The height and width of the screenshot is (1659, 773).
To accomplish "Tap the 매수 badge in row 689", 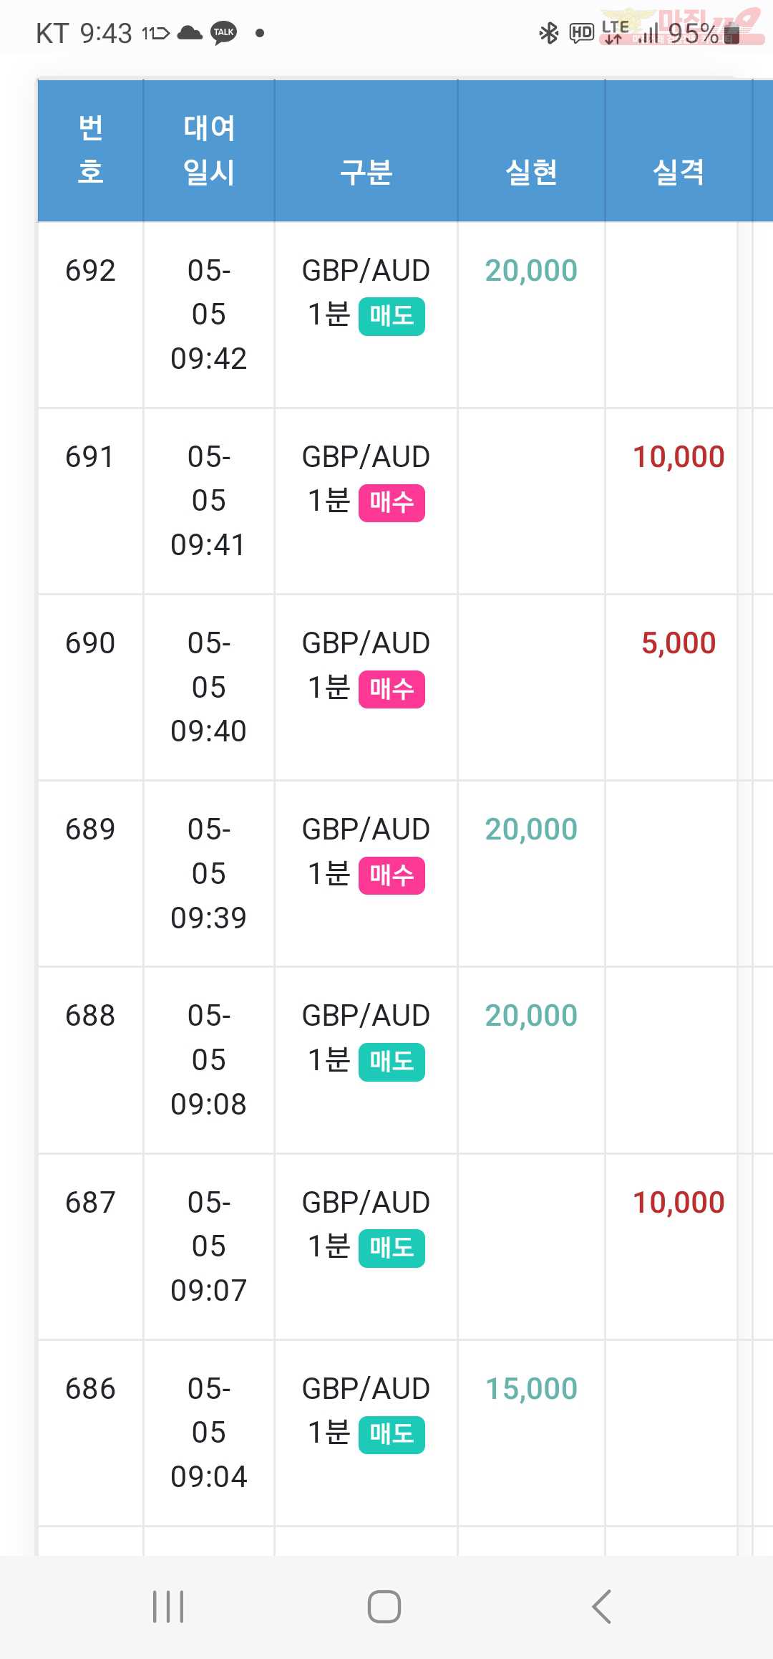I will tap(392, 875).
